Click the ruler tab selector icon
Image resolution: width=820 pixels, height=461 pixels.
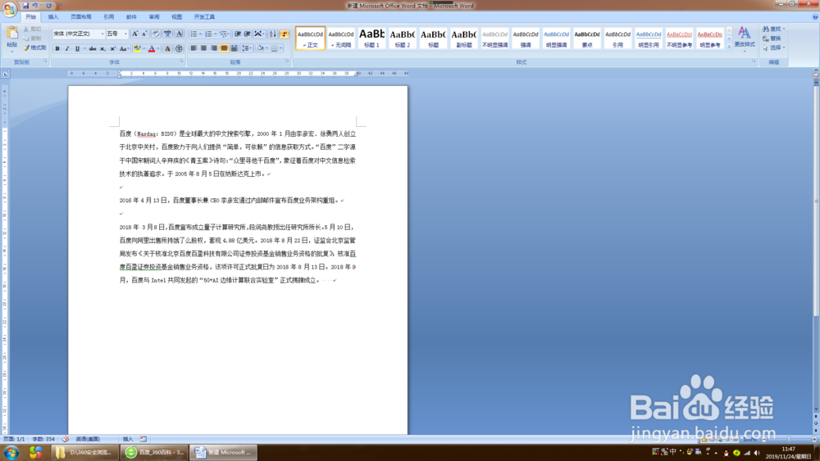(5, 74)
